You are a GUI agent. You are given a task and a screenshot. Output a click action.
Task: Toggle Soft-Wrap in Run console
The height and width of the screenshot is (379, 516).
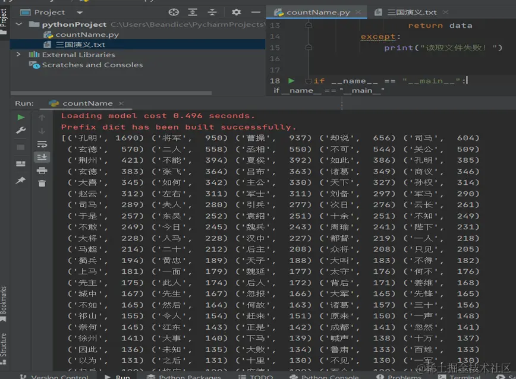point(42,144)
